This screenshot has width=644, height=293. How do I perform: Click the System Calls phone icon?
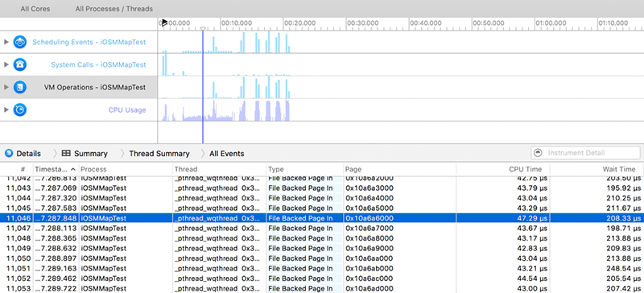(19, 64)
